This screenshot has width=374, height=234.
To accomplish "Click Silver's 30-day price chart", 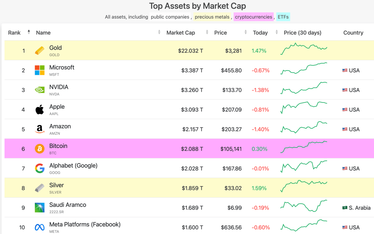I will [x=304, y=186].
